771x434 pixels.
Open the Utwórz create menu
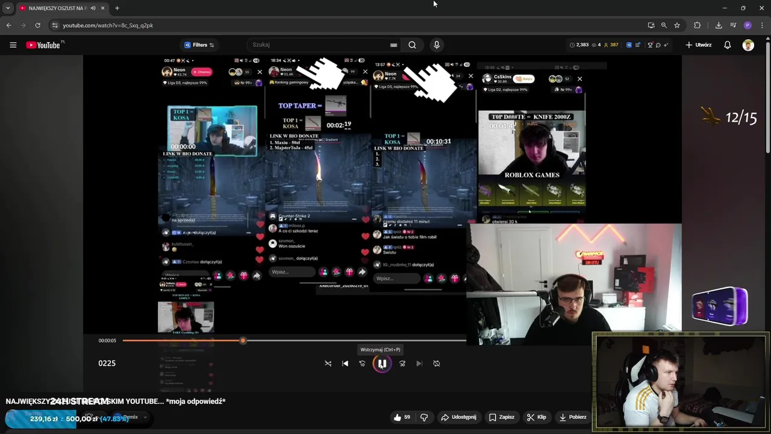point(699,45)
